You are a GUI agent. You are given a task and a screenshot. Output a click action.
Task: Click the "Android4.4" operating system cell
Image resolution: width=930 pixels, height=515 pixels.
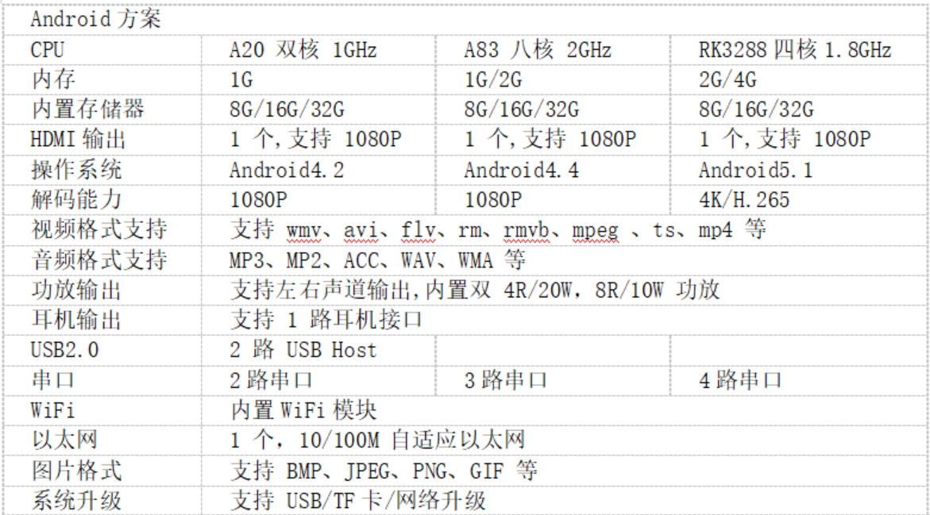click(x=522, y=170)
